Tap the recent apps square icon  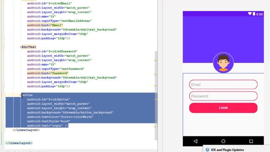pos(251,141)
